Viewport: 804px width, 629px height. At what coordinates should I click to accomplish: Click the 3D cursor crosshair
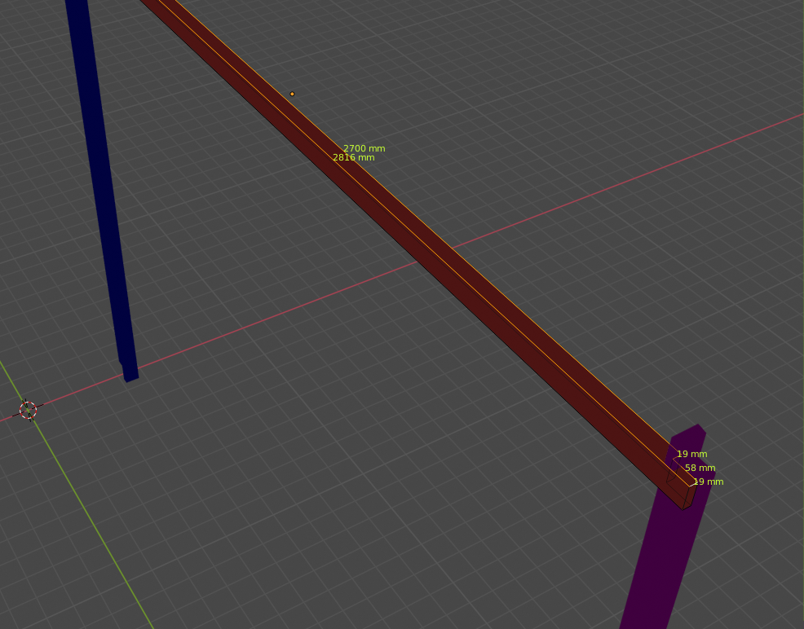(x=29, y=410)
